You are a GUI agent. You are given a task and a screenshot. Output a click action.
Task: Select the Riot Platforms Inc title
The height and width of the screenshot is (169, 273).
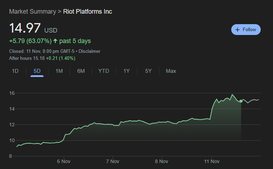coord(87,12)
